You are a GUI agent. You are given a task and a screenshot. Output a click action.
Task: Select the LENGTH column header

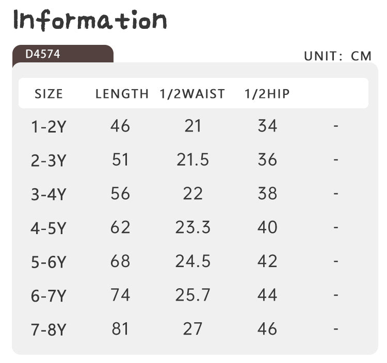pos(122,94)
